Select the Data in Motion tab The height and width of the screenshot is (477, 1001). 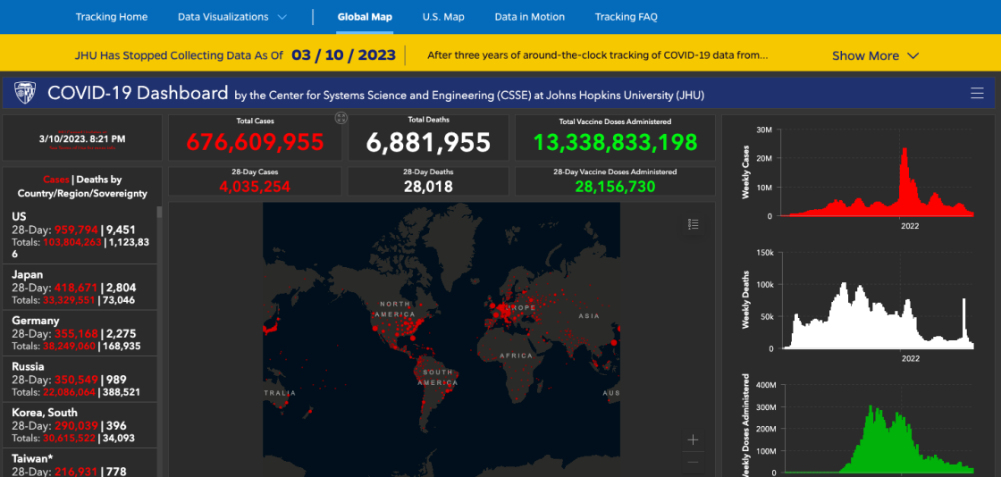point(529,17)
